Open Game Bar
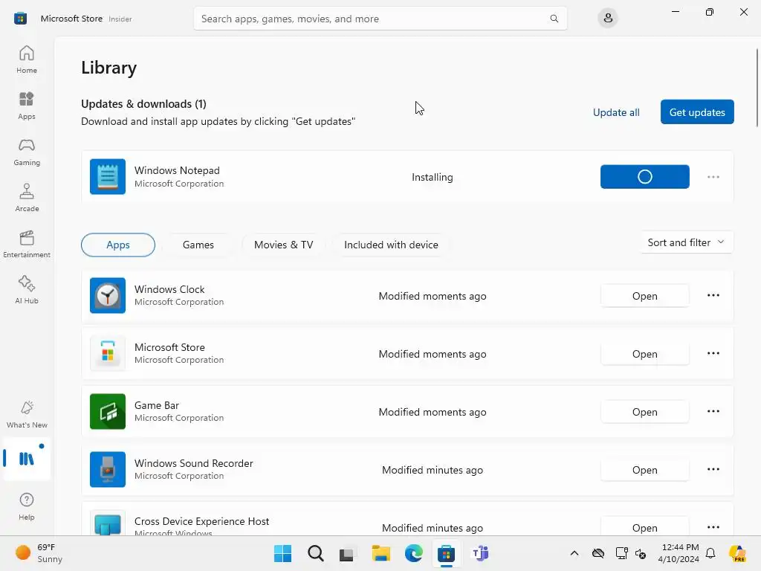Screen dimensions: 761x571 pyautogui.click(x=644, y=412)
